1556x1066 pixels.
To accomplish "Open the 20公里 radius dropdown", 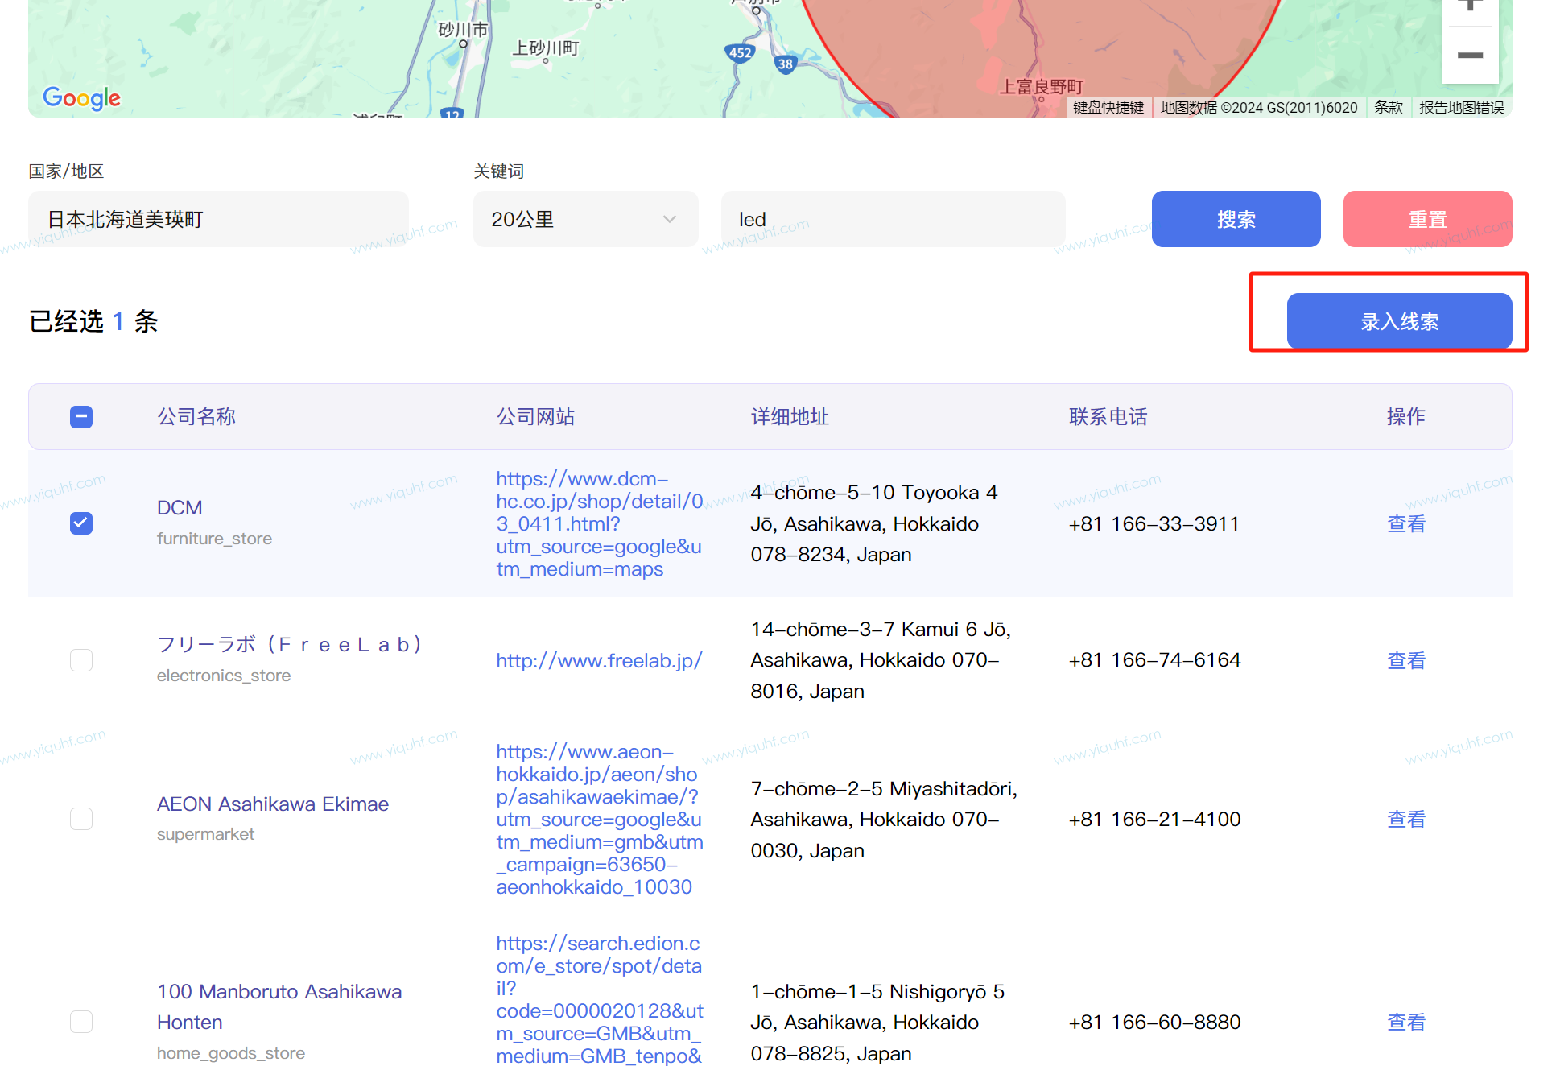I will click(585, 219).
